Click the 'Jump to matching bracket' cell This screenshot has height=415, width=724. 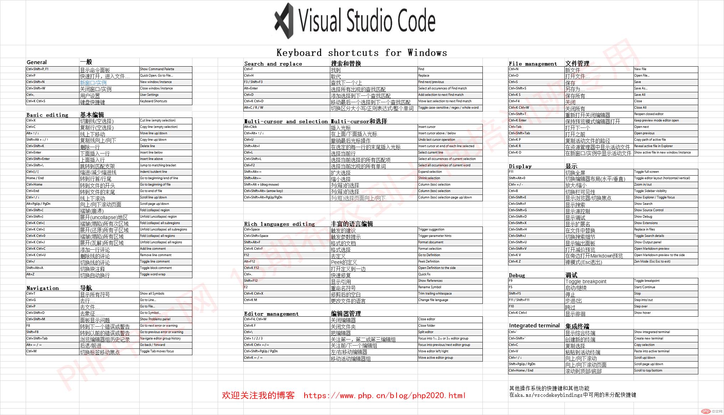[166, 166]
